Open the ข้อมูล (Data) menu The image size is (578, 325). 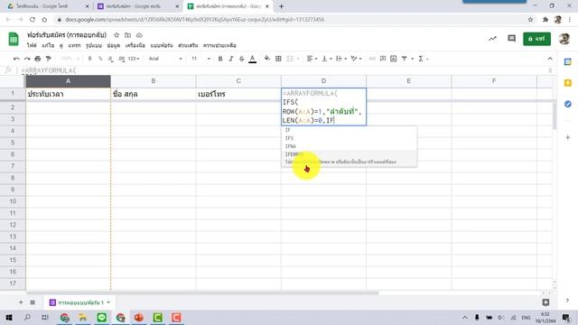(x=114, y=45)
